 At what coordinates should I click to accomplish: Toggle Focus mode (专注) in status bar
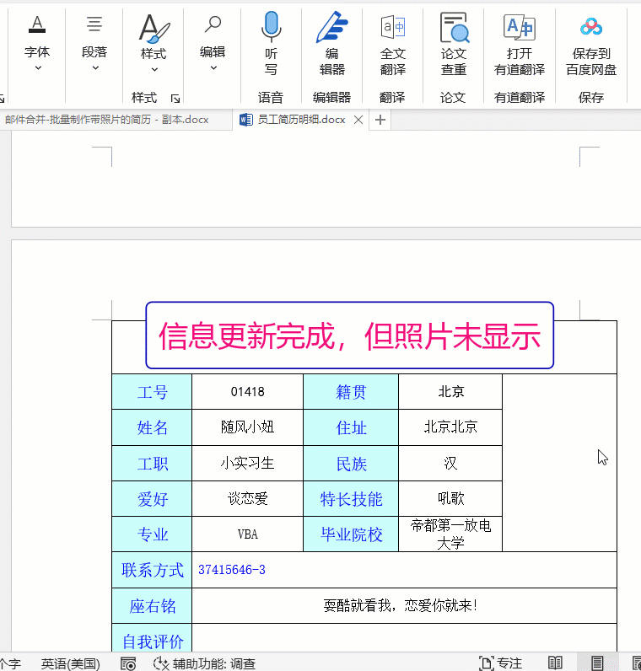click(x=500, y=663)
